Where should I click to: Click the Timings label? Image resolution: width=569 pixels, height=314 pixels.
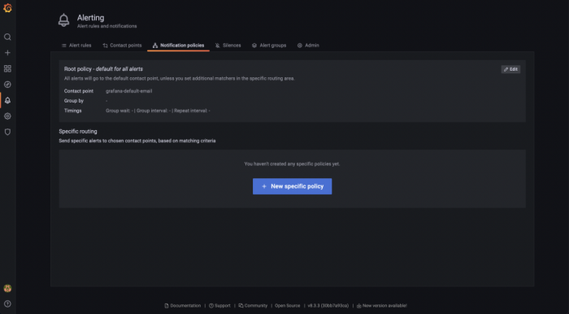pos(73,111)
